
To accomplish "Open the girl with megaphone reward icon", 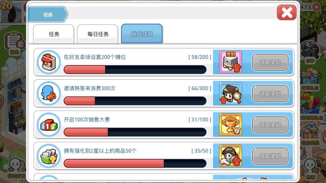I will (x=230, y=156).
